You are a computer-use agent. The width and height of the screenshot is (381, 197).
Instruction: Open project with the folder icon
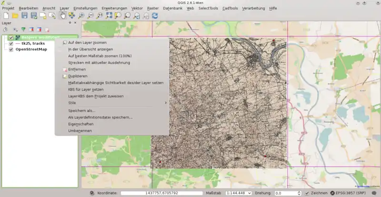[15, 16]
